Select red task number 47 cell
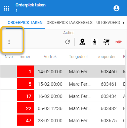Viewport: 127px width, 128px height. click(26, 120)
